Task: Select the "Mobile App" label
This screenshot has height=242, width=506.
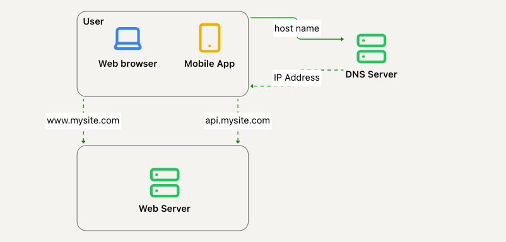Action: coord(209,64)
